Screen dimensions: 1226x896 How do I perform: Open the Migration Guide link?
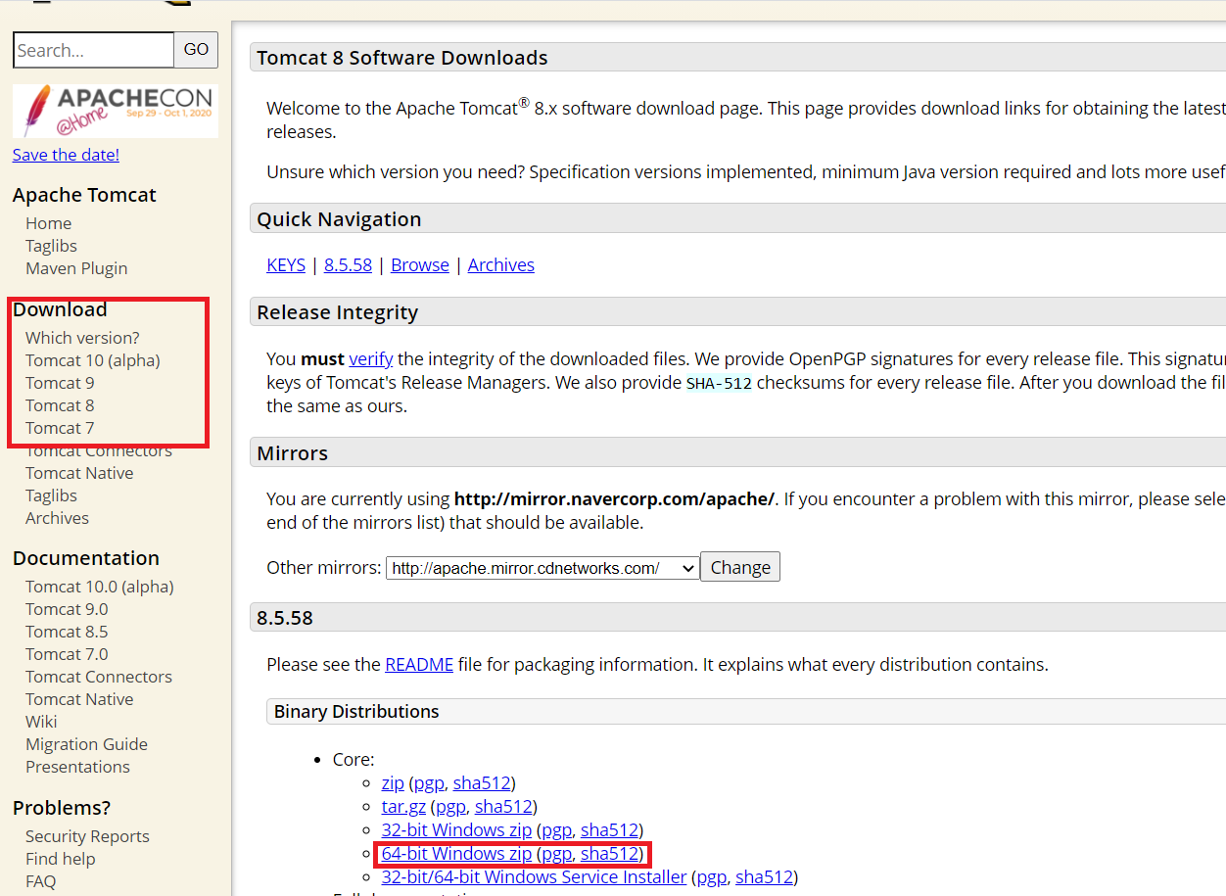pos(86,744)
